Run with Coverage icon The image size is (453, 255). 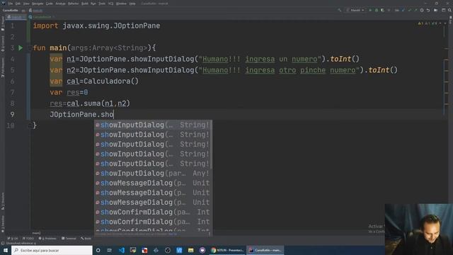point(382,10)
